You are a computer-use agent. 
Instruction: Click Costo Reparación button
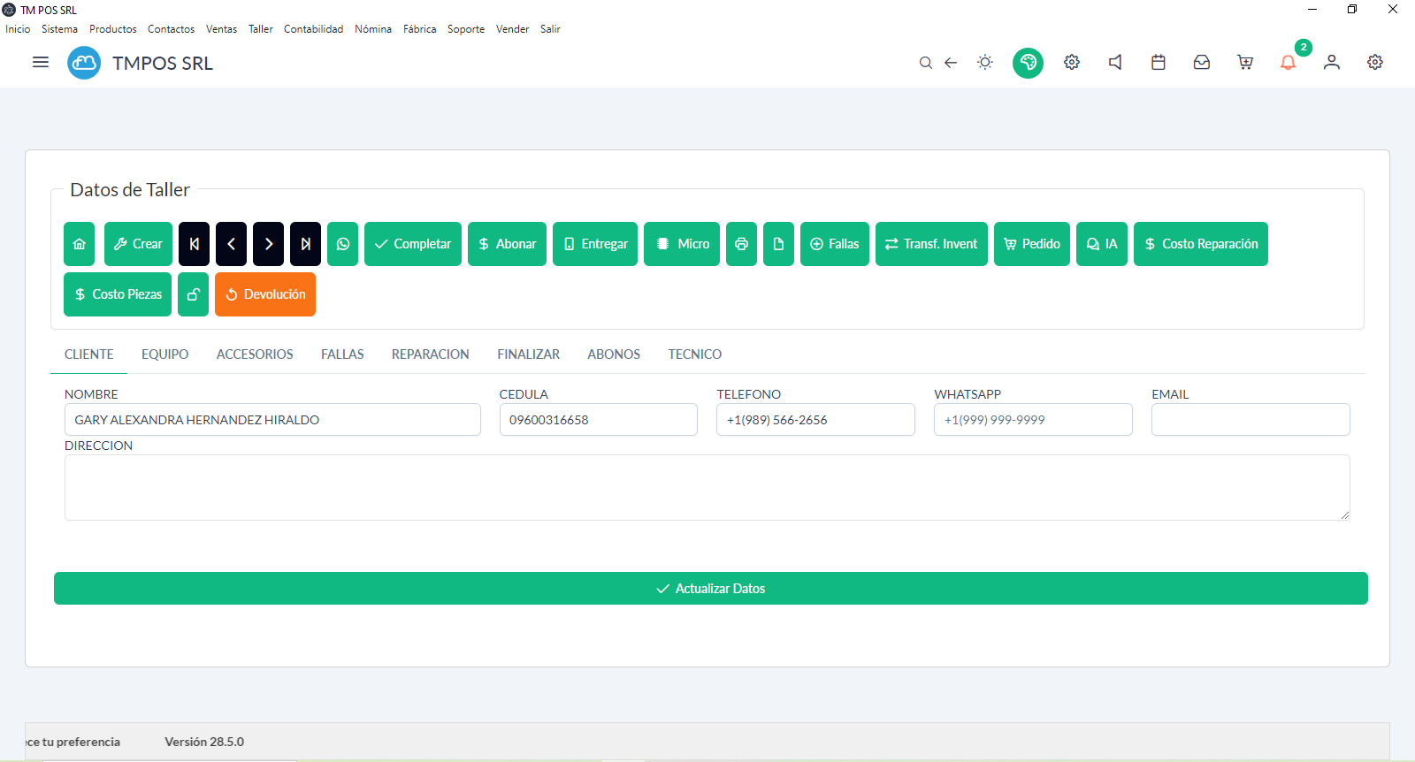click(1201, 244)
